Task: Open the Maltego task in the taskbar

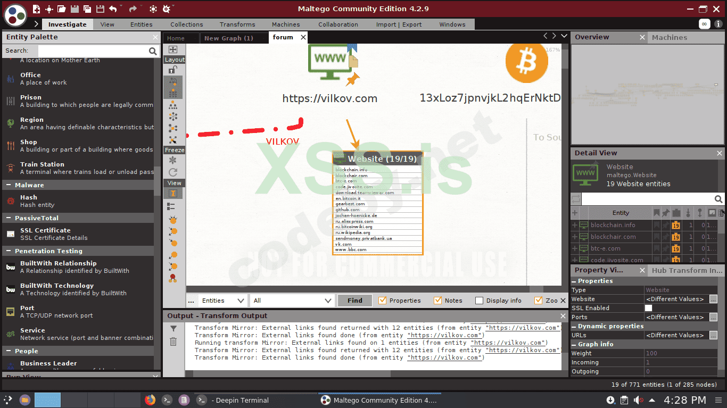Action: [379, 400]
